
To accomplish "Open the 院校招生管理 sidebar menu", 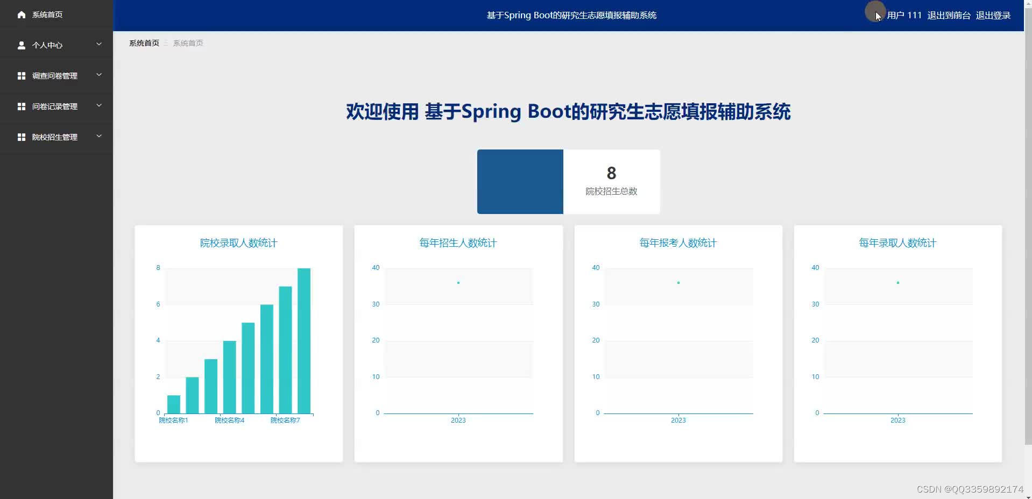I will point(56,137).
